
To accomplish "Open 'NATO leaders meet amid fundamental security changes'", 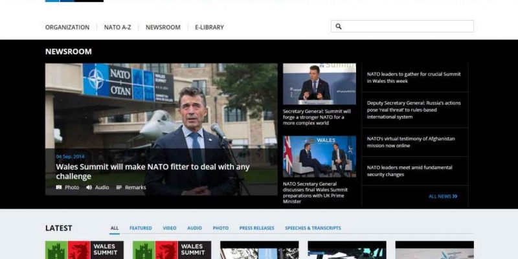I will [x=410, y=171].
